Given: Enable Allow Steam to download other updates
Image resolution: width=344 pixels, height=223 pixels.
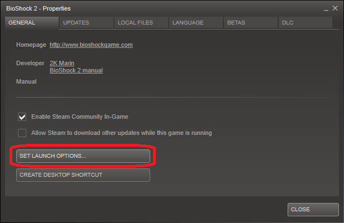Looking at the screenshot, I should [22, 133].
